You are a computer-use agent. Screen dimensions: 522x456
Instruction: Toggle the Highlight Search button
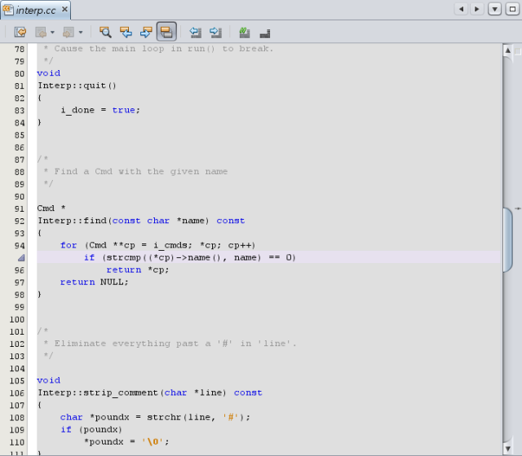166,32
